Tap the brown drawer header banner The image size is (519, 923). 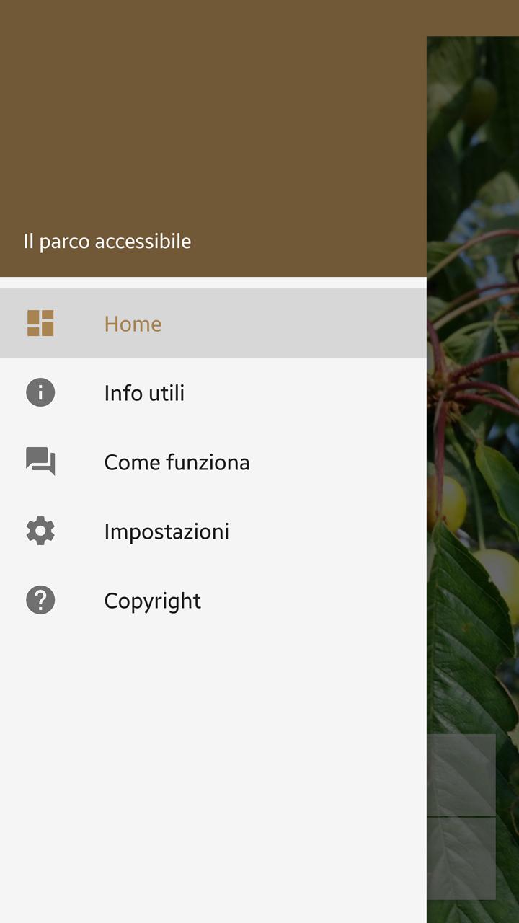pos(213,138)
